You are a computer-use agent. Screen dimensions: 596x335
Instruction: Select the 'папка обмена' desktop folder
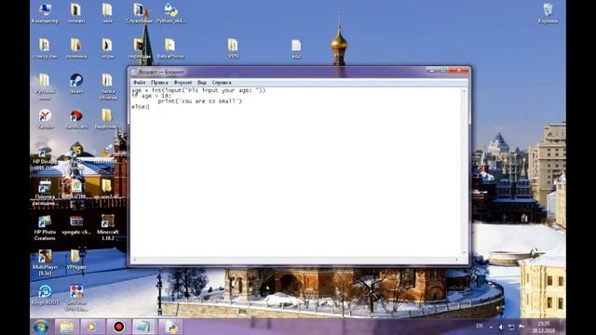[x=108, y=87]
